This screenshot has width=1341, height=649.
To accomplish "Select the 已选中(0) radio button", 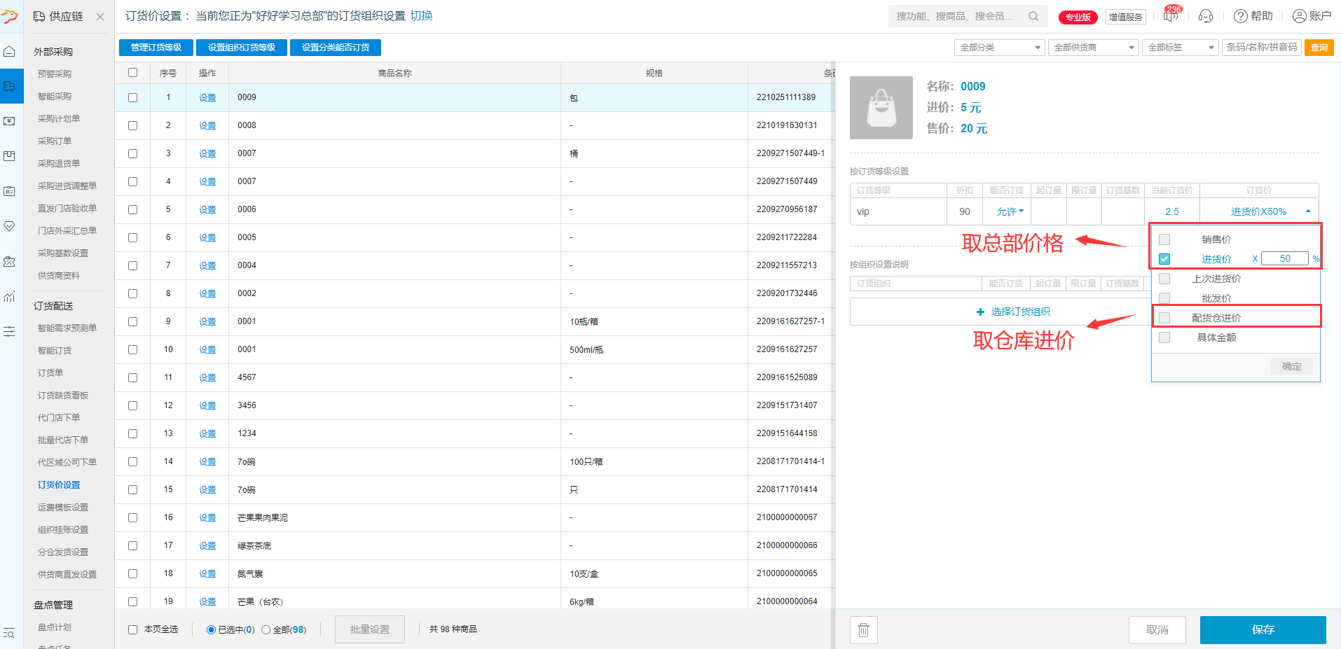I will [x=211, y=629].
